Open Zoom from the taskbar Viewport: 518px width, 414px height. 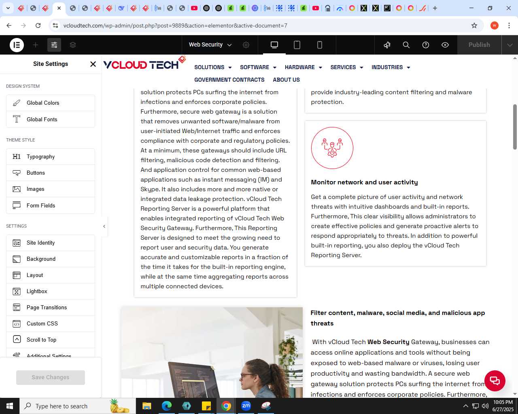click(246, 406)
